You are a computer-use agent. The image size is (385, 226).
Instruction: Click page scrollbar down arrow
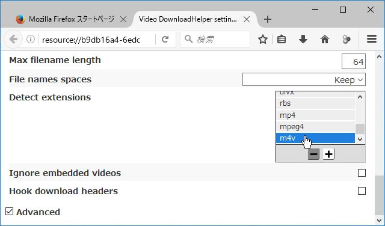point(379,220)
